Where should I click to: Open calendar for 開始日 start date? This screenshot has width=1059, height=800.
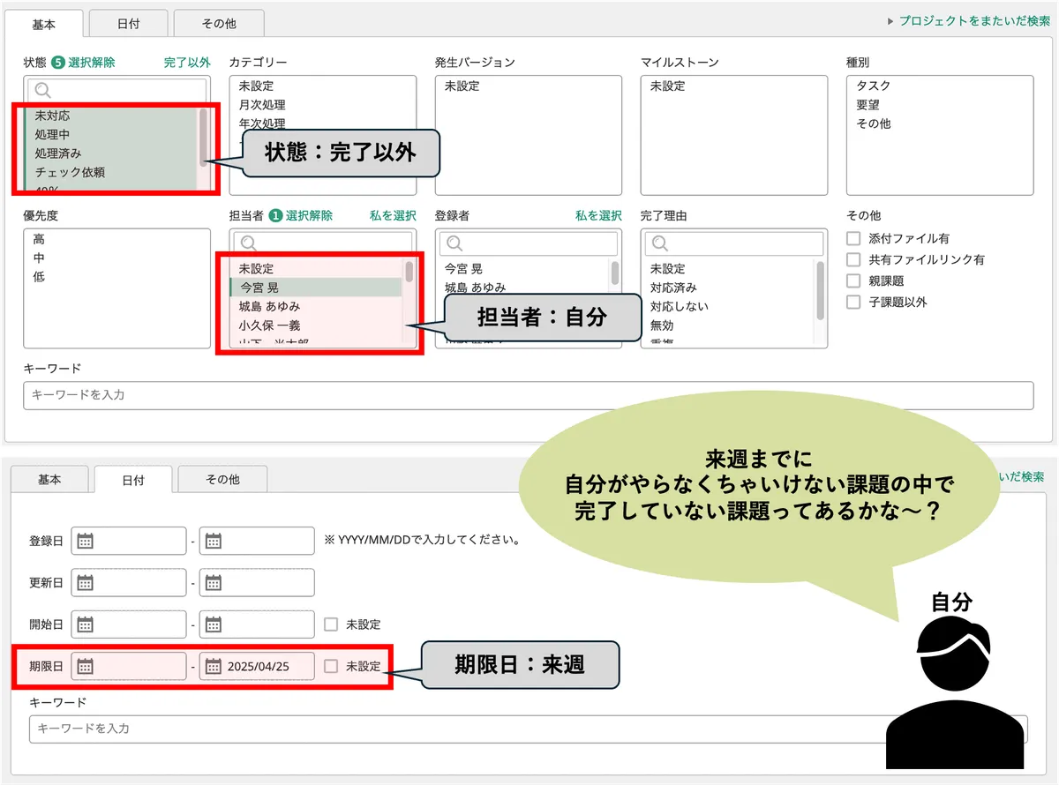(x=86, y=624)
